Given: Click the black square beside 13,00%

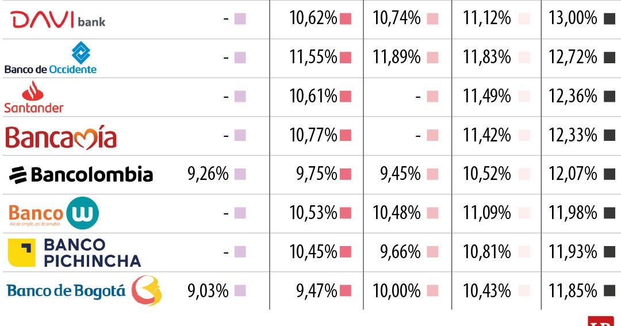Looking at the screenshot, I should click(609, 18).
